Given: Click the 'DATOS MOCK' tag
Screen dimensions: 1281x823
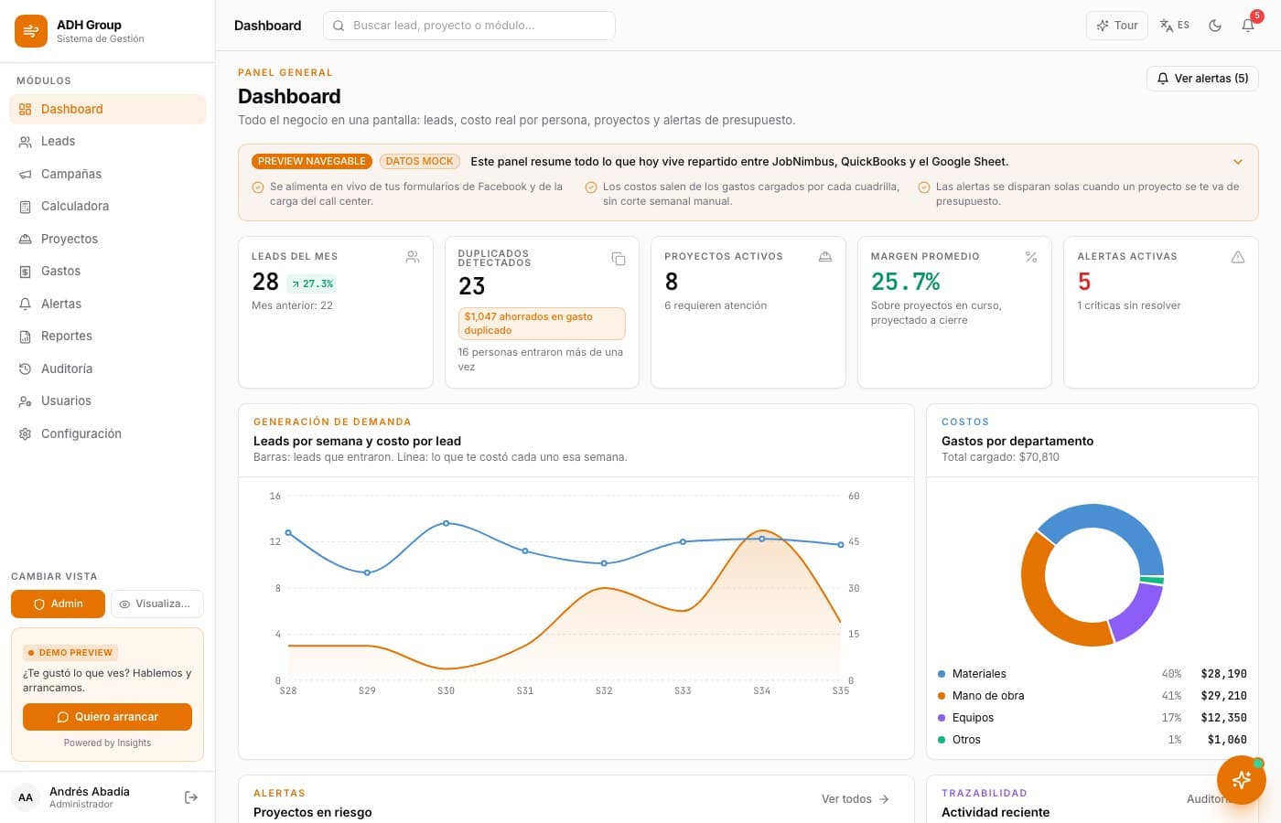Looking at the screenshot, I should tap(419, 161).
